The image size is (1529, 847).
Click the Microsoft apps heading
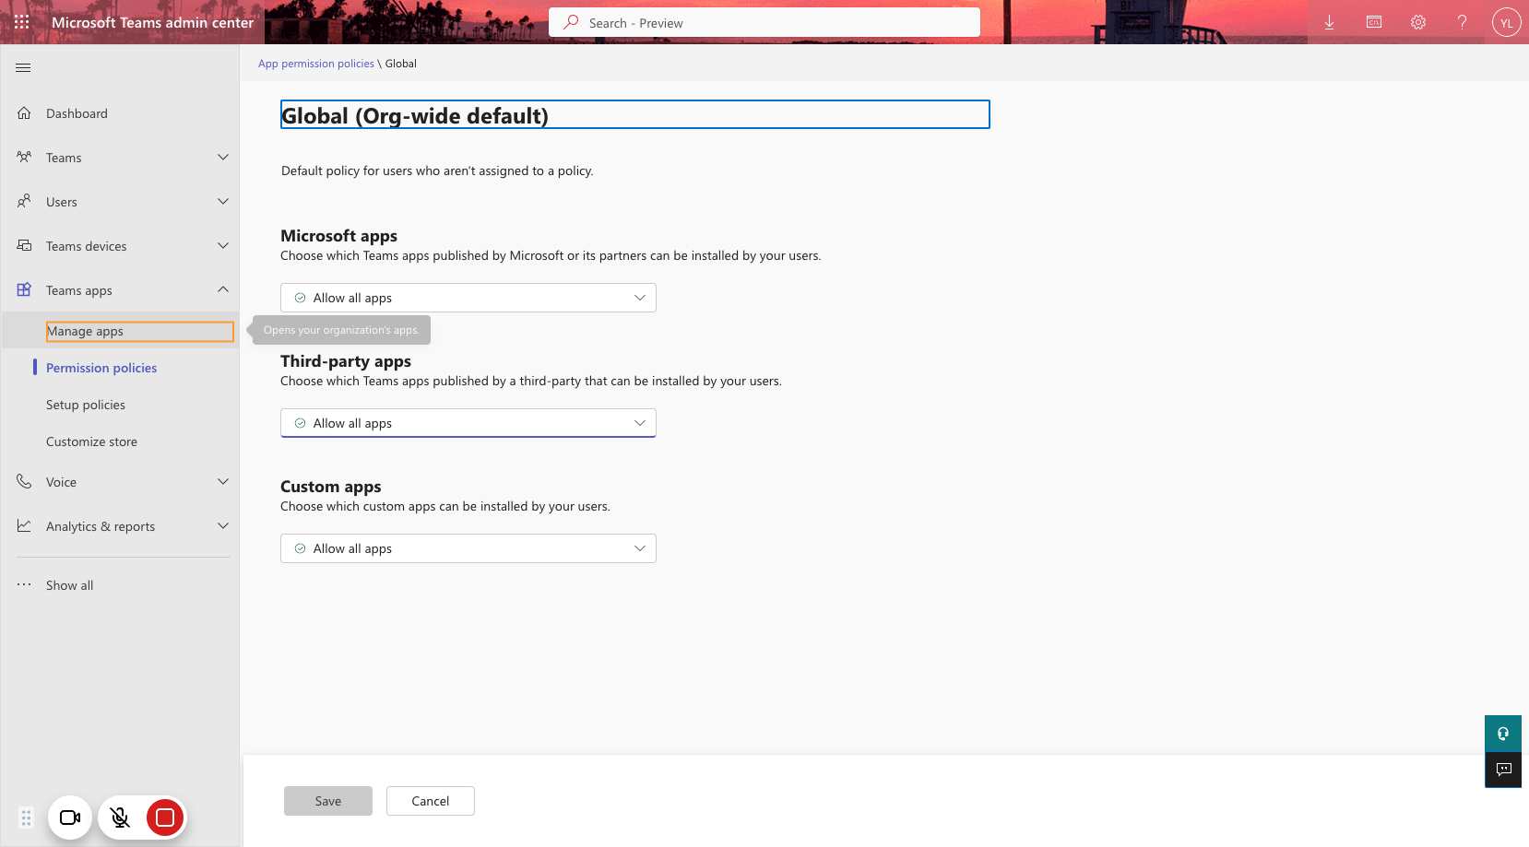(339, 236)
